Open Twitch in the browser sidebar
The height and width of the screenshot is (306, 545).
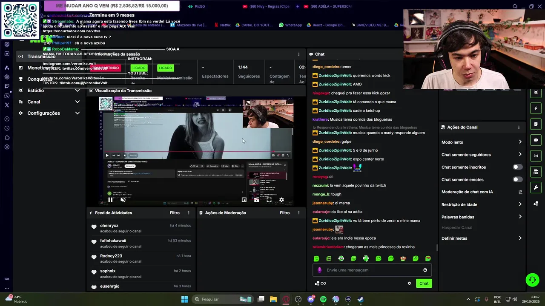[7, 86]
